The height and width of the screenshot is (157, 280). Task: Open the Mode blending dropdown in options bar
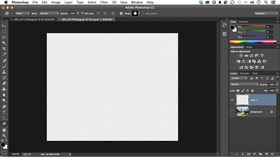[49, 14]
